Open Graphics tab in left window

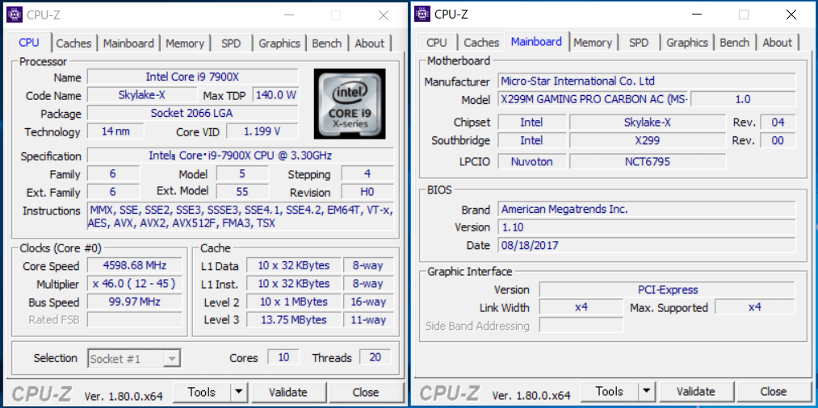(279, 44)
